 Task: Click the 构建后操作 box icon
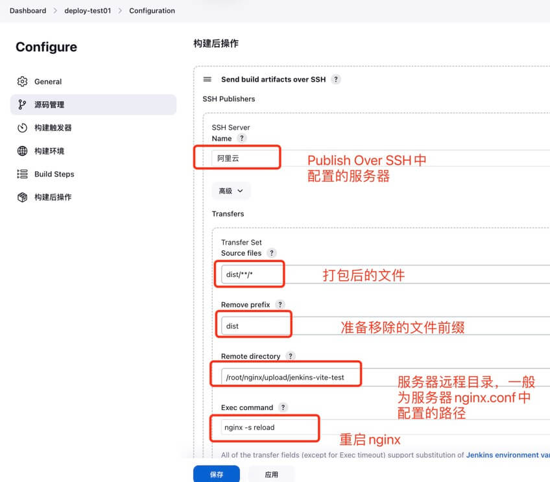(23, 197)
